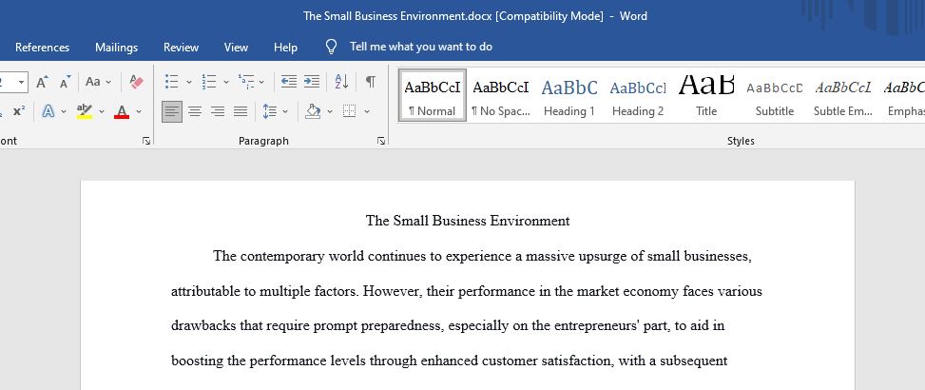The height and width of the screenshot is (390, 925).
Task: Switch to the View tab
Action: point(236,48)
